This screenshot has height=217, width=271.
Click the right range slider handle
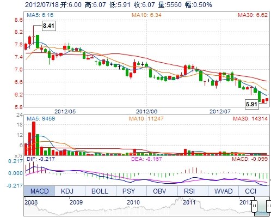(268, 206)
